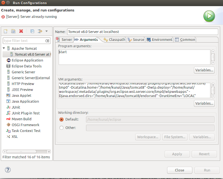Click the green Run arrow banner icon
This screenshot has width=223, height=179.
pos(209,16)
